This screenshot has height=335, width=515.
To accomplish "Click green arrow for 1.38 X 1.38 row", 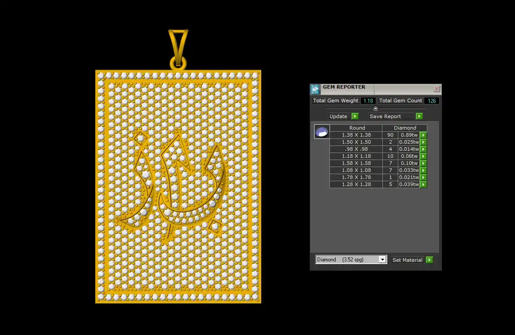I will click(423, 135).
